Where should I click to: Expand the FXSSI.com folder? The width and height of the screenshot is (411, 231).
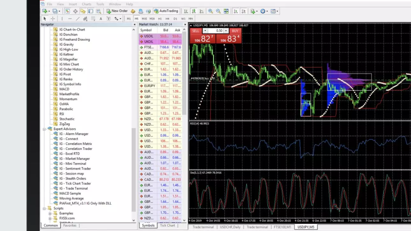50,218
